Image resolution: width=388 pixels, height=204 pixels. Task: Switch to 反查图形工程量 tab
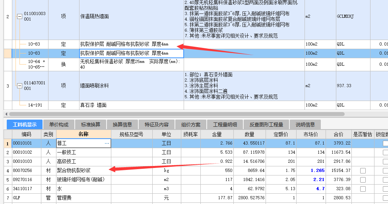click(x=266, y=124)
